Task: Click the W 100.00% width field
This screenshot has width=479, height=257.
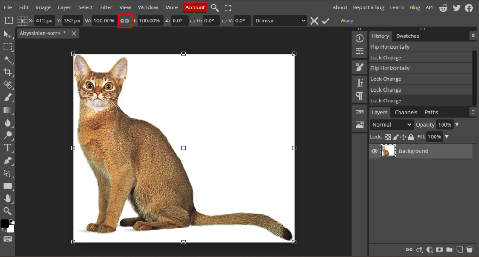Action: click(104, 21)
